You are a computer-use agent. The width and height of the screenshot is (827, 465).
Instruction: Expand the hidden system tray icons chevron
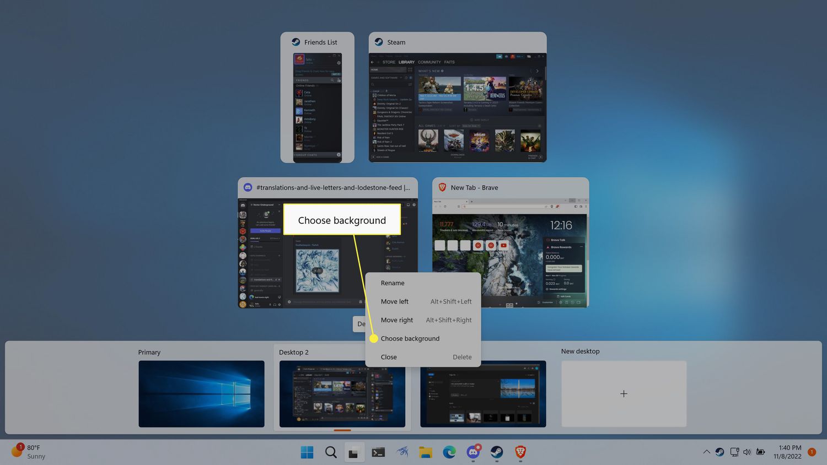point(706,452)
